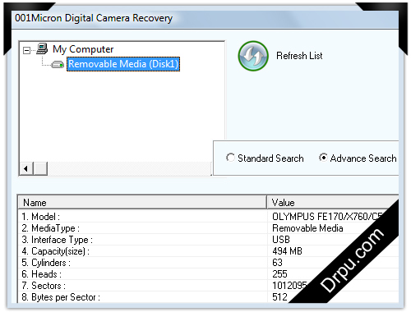Select the MediaType row in the list

tap(208, 228)
